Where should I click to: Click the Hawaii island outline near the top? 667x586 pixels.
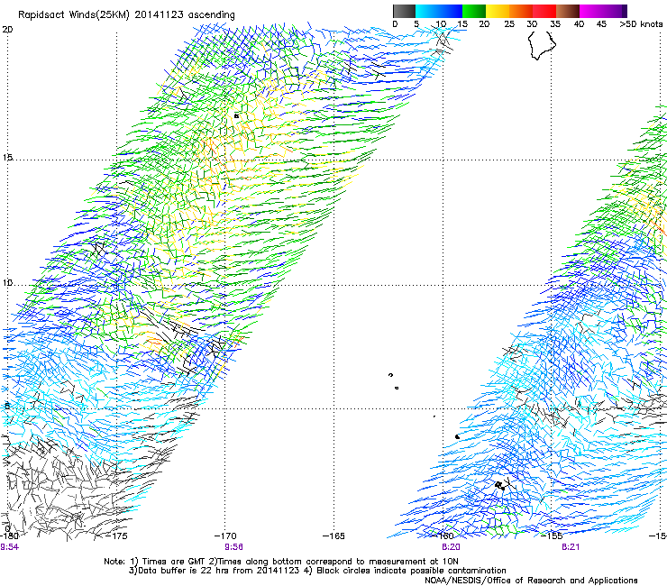(x=542, y=46)
